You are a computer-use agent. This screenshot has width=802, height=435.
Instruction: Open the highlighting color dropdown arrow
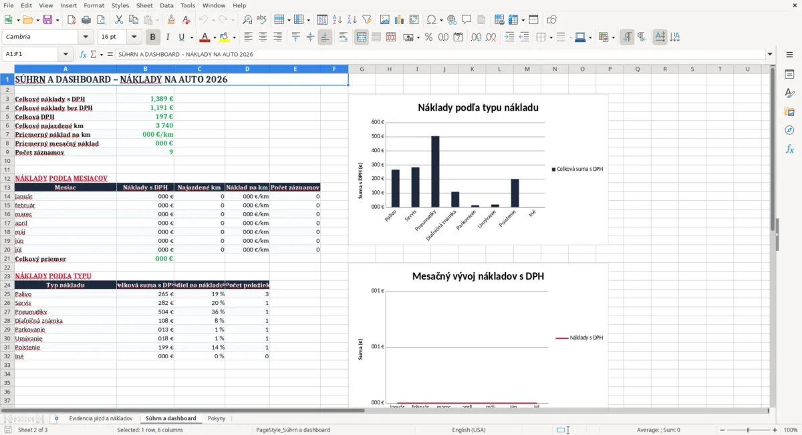pyautogui.click(x=235, y=37)
